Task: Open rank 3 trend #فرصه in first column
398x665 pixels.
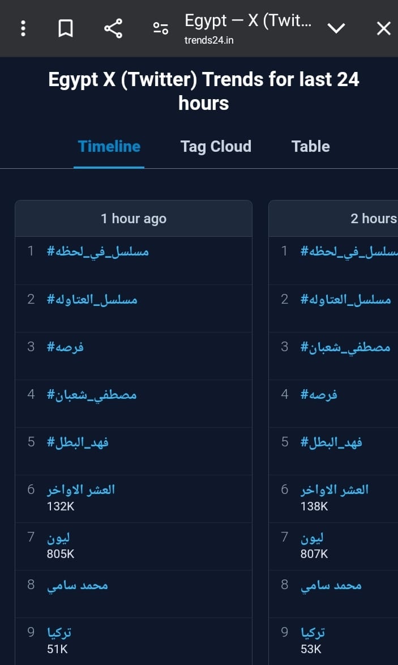Action: point(66,347)
